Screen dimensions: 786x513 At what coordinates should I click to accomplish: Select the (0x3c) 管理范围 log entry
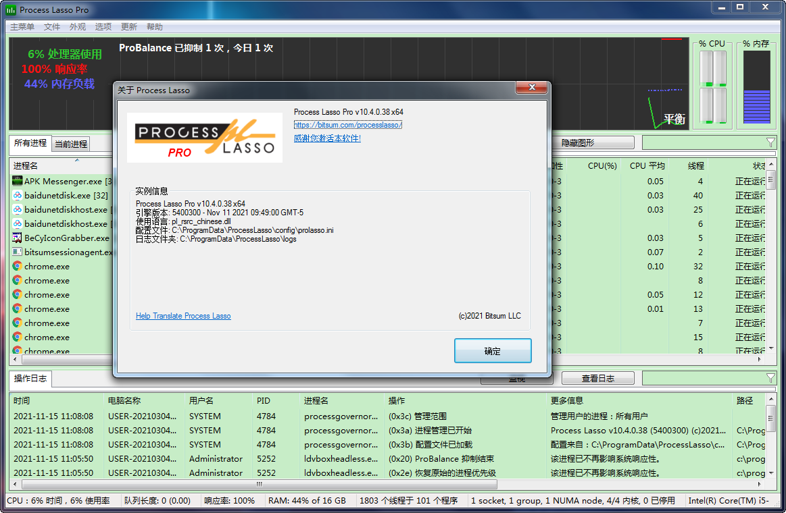pos(387,416)
